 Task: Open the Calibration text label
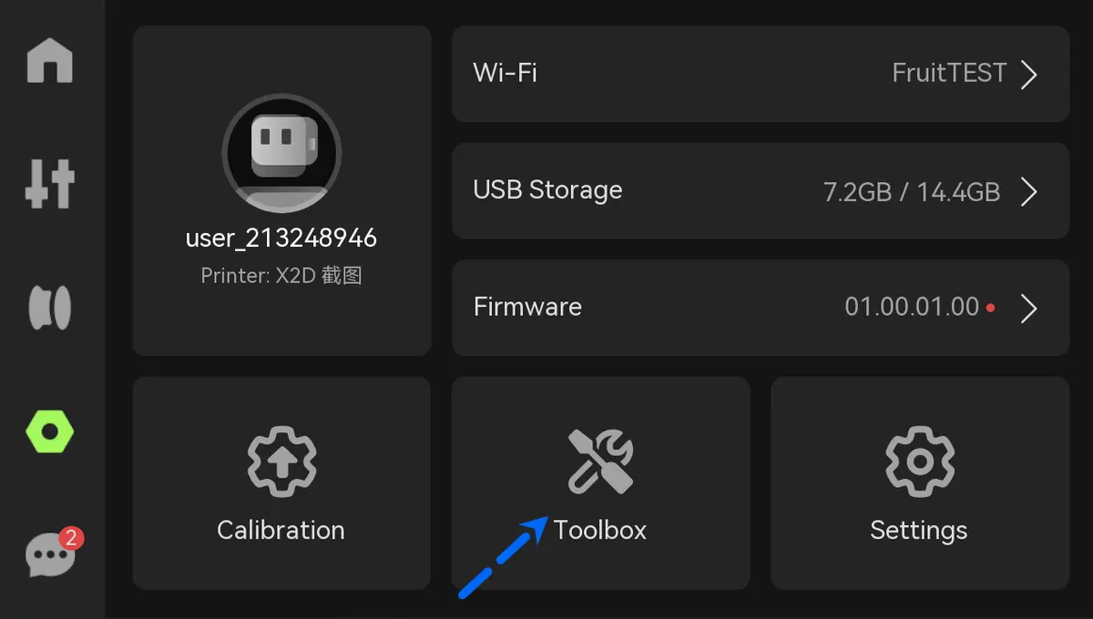pos(281,530)
